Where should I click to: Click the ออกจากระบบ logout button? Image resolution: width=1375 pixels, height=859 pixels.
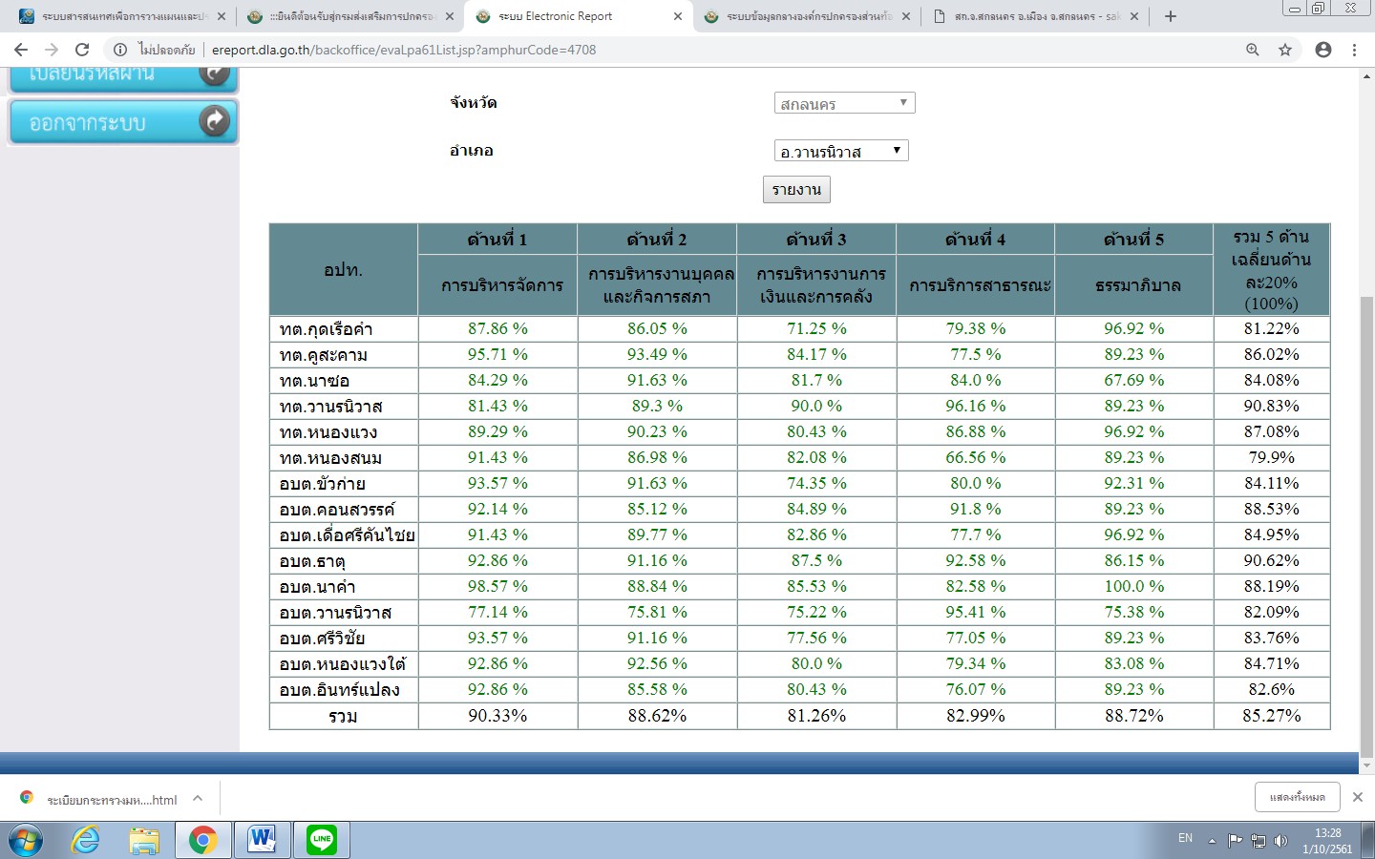click(x=122, y=122)
